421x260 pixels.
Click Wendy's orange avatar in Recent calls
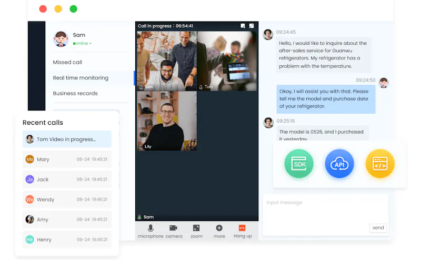pos(29,199)
